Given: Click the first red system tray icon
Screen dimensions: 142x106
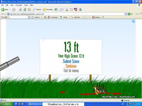Looking at the screenshot, I should click(129, 104).
